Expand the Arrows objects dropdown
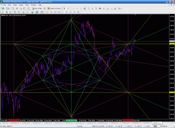This screenshot has height=128, width=175. point(121,8)
